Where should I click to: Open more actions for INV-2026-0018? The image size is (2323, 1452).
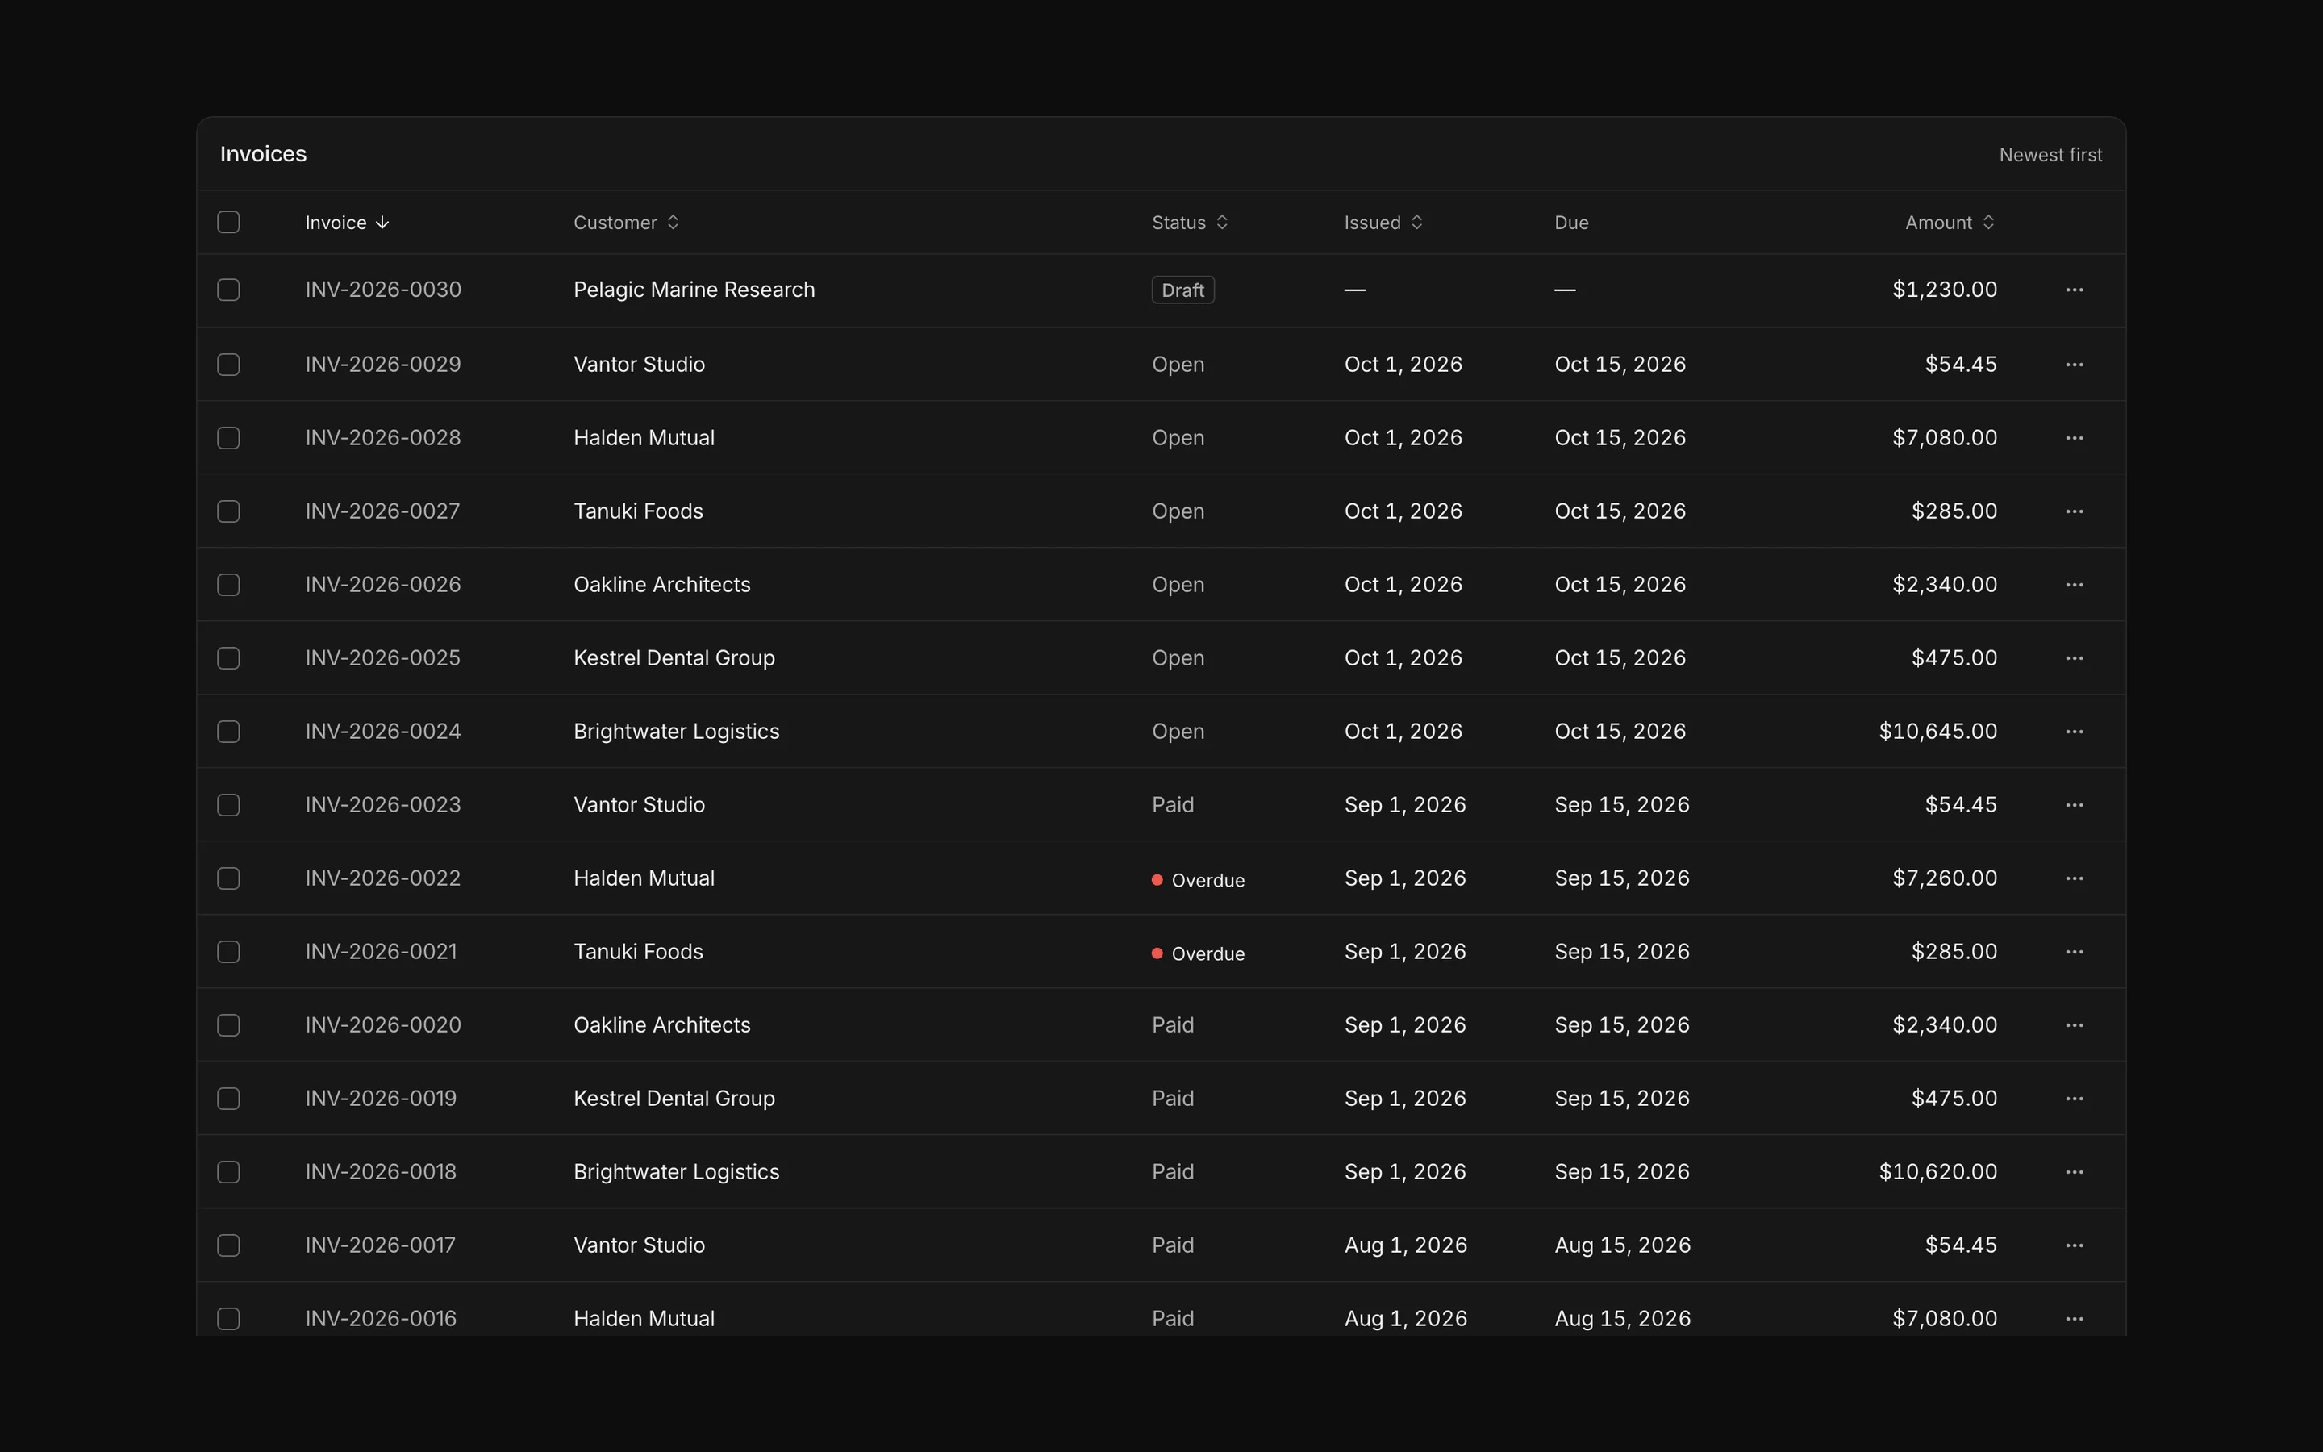[x=2074, y=1173]
